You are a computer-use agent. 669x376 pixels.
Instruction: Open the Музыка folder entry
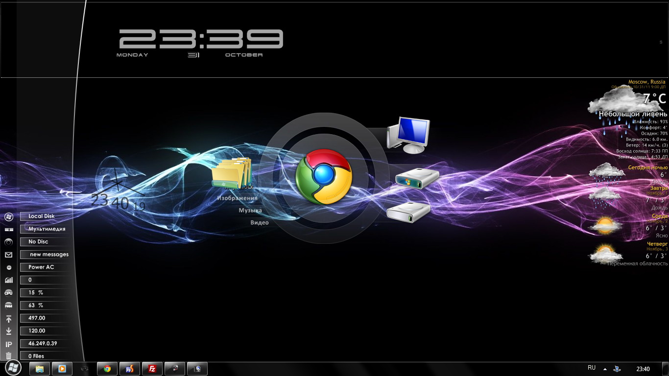pyautogui.click(x=250, y=210)
